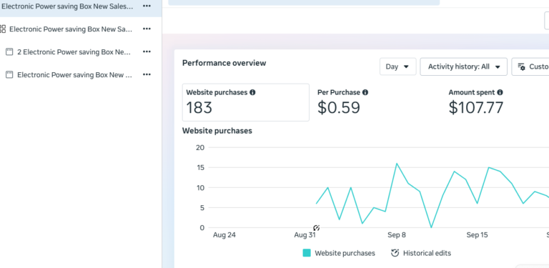Open three-dot menu for '2 Electronic Power saving' ad
Screen dimensions: 549x268
click(x=147, y=51)
